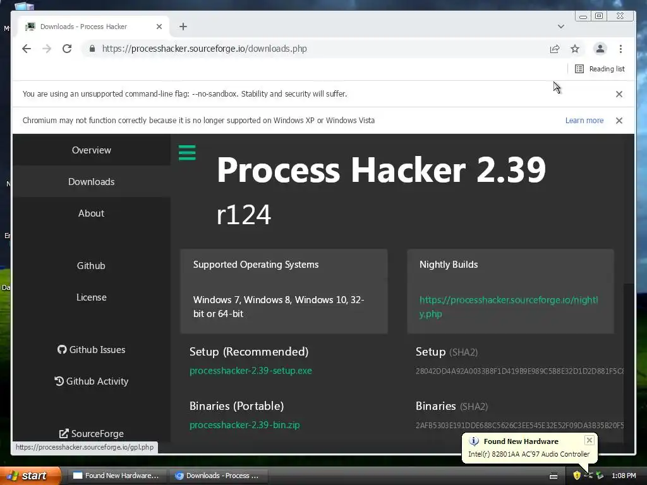Open the Downloads sidebar item
647x485 pixels.
tap(92, 182)
